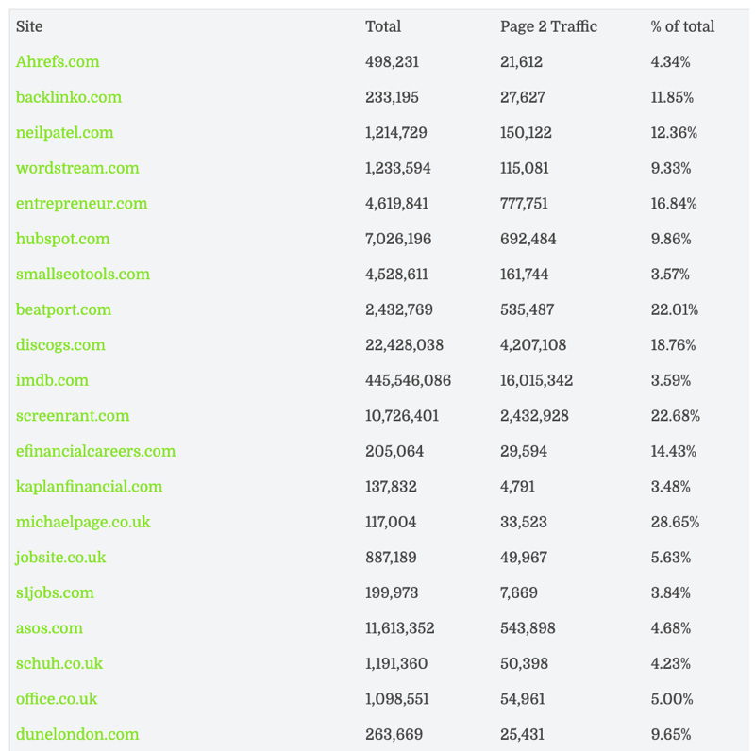This screenshot has width=755, height=751.
Task: Open the s1jobs.com link
Action: [x=55, y=592]
